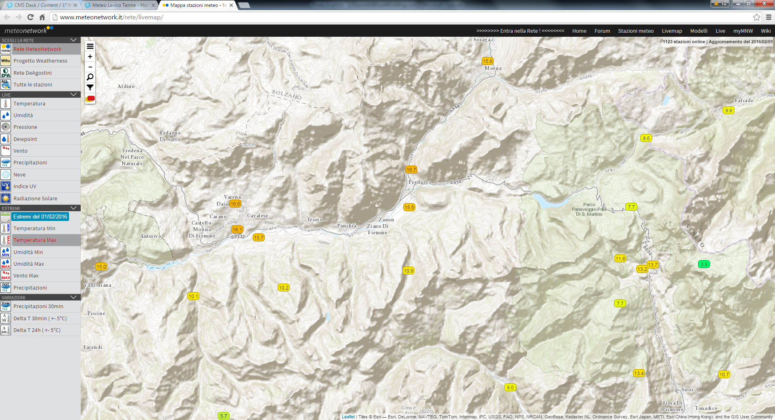Open the map search magnifier tool
Viewport: 775px width, 420px height.
click(x=90, y=77)
